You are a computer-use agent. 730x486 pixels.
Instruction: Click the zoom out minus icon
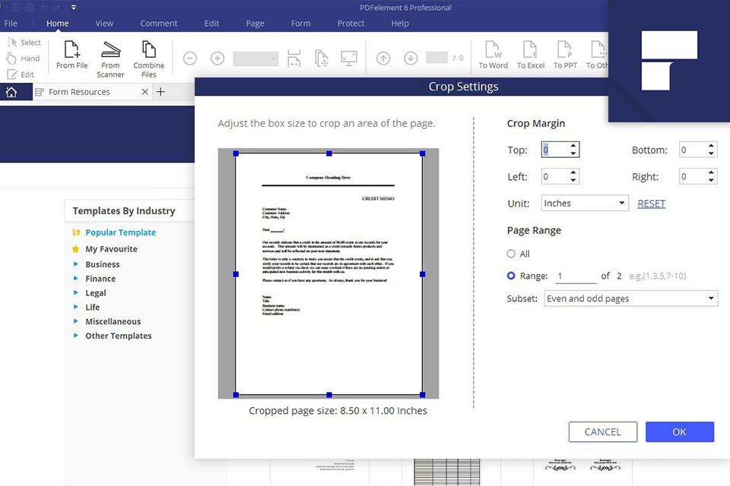coord(190,58)
